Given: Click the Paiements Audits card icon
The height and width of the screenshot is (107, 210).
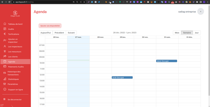Looking at the screenshot, I should point(5,66).
